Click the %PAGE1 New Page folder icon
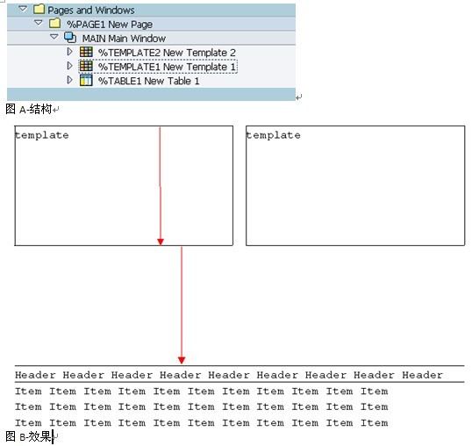Image resolution: width=472 pixels, height=446 pixels. point(54,23)
